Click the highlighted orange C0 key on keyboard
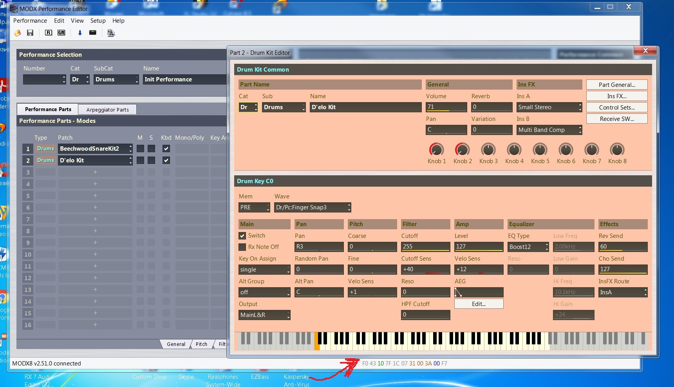 [x=317, y=341]
